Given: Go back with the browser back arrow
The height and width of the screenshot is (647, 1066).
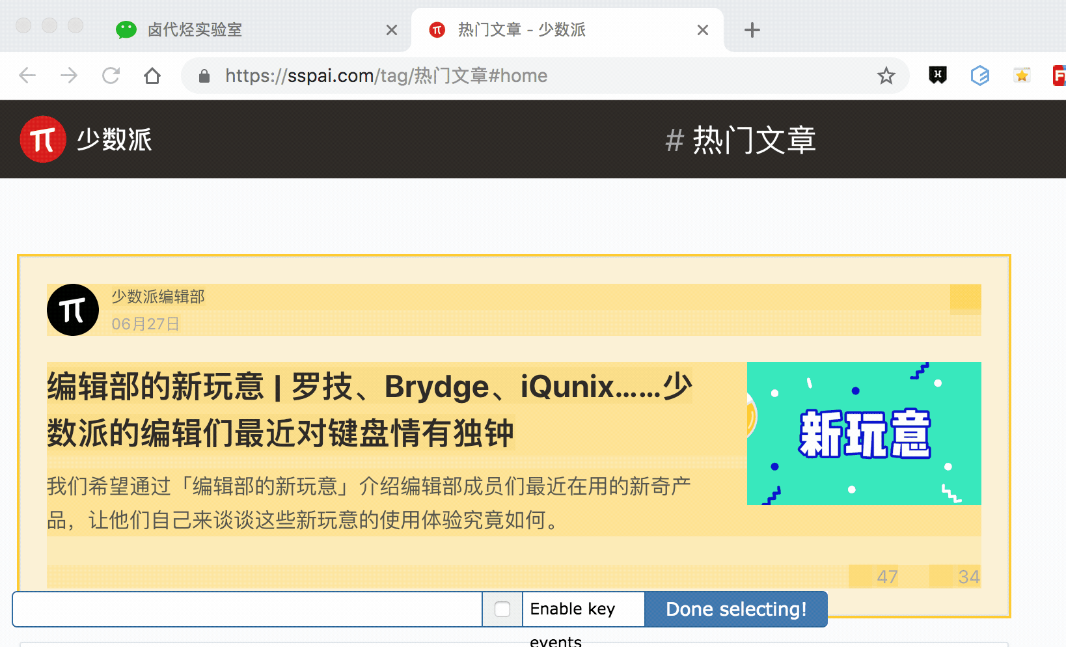Looking at the screenshot, I should (x=27, y=76).
